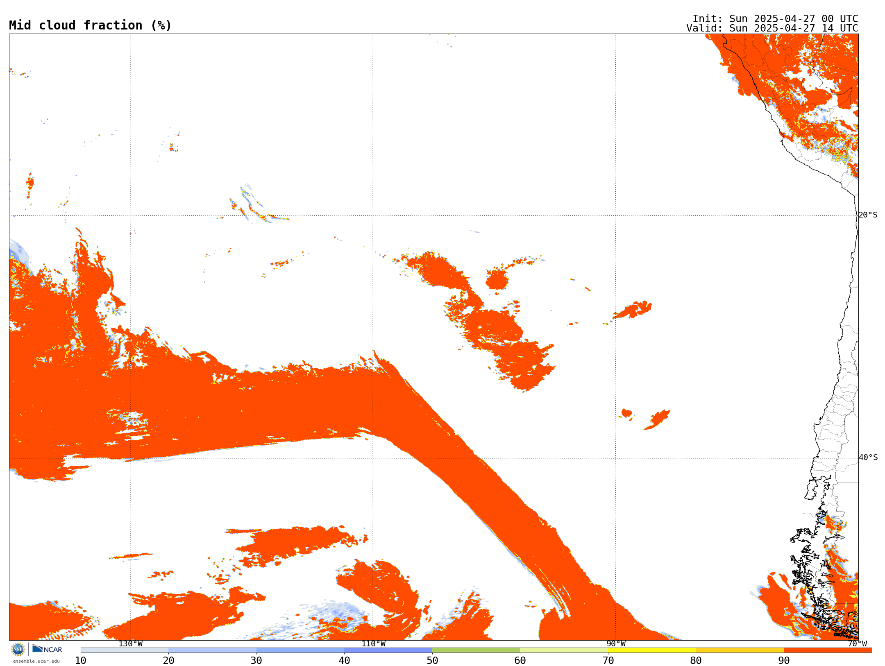Click the 130°W longitude label
Screen dimensions: 885x666
click(x=130, y=644)
